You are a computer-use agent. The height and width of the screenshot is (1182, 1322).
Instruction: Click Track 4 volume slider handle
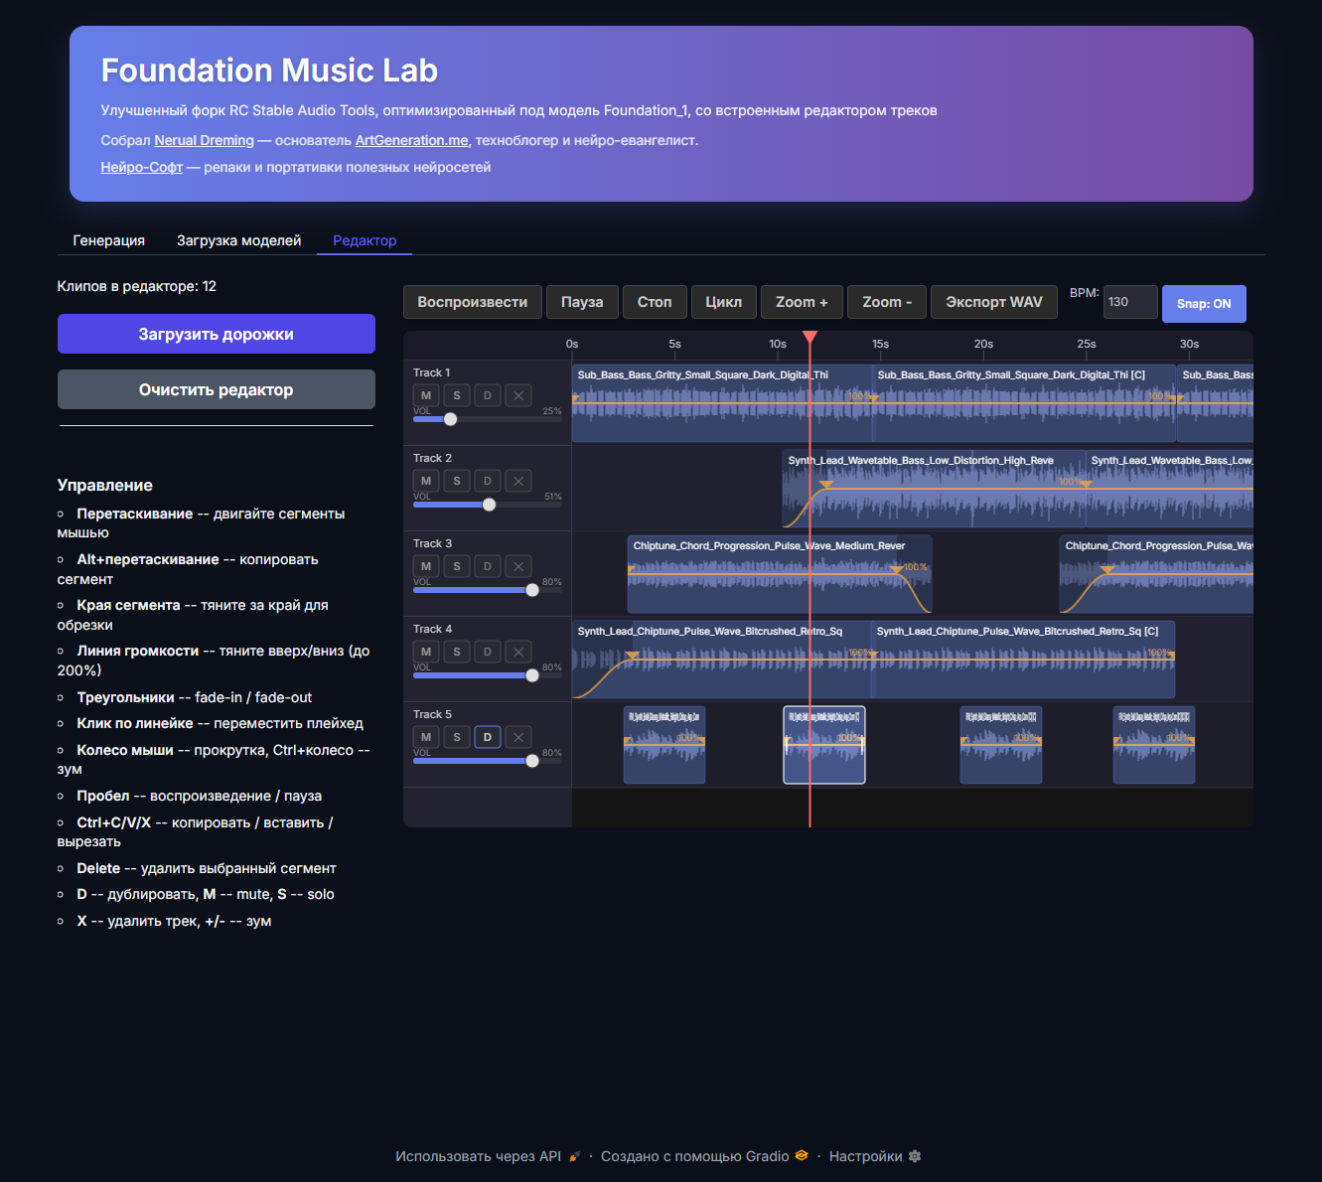532,675
